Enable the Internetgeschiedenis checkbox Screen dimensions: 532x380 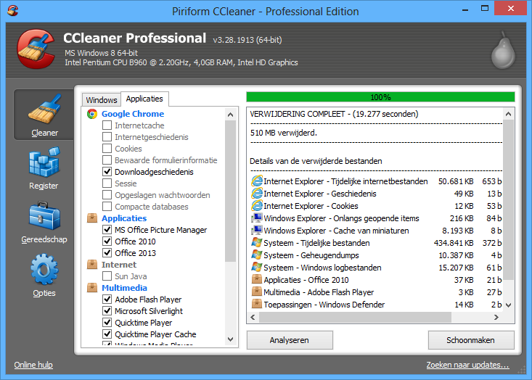pos(107,136)
